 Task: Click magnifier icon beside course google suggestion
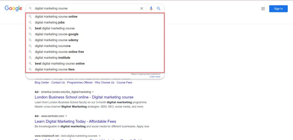coord(30,34)
